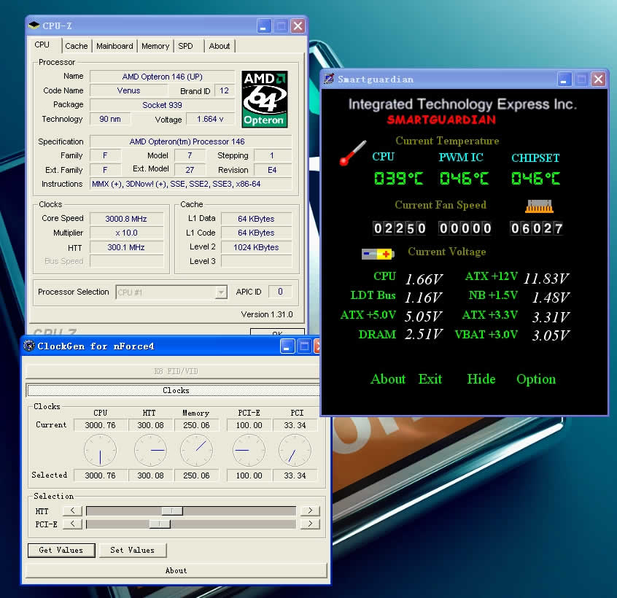Open the SPD tab in CPU-Z

coord(185,46)
